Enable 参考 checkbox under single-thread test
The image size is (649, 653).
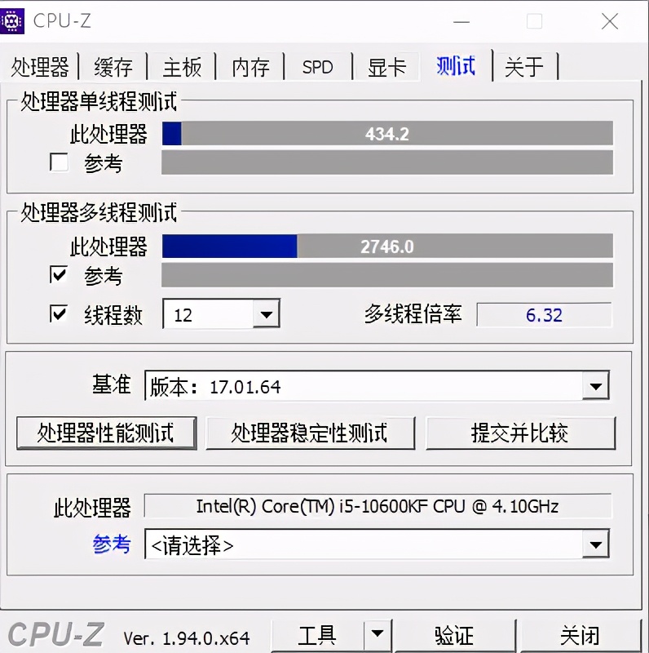point(59,162)
